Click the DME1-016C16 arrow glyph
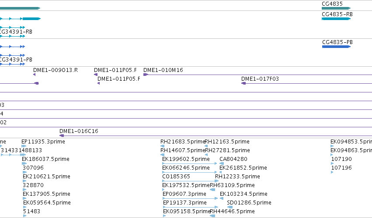This screenshot has width=372, height=218. [62, 136]
